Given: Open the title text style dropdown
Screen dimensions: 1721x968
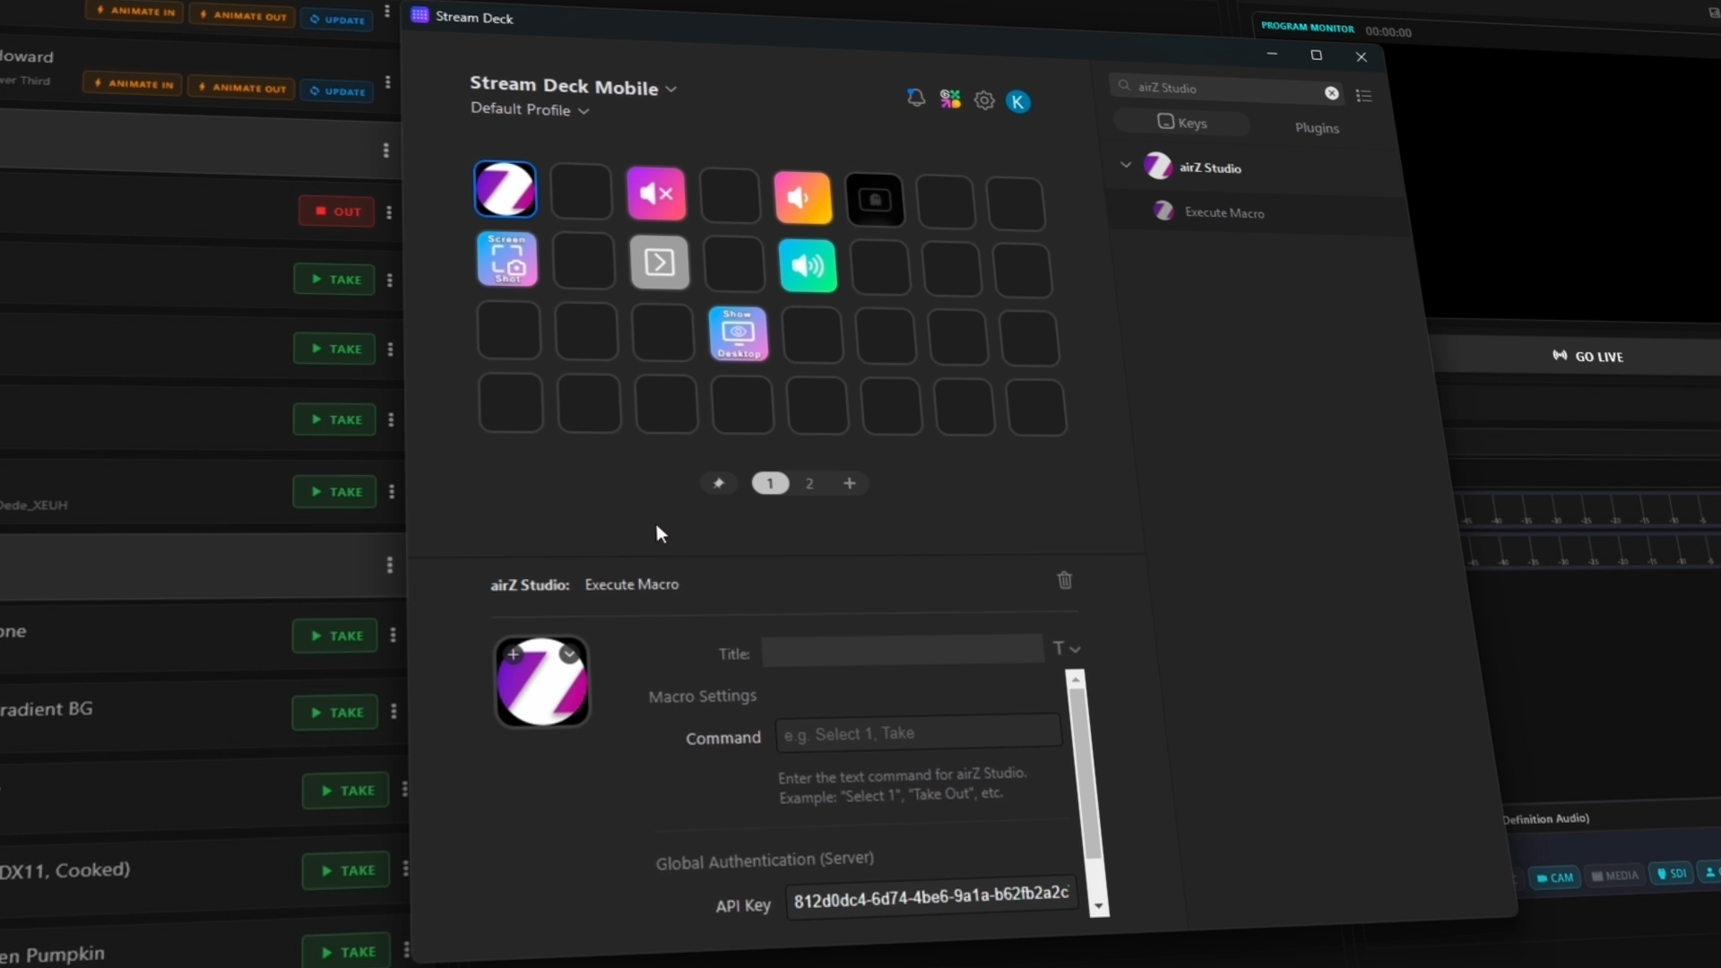Looking at the screenshot, I should 1067,648.
